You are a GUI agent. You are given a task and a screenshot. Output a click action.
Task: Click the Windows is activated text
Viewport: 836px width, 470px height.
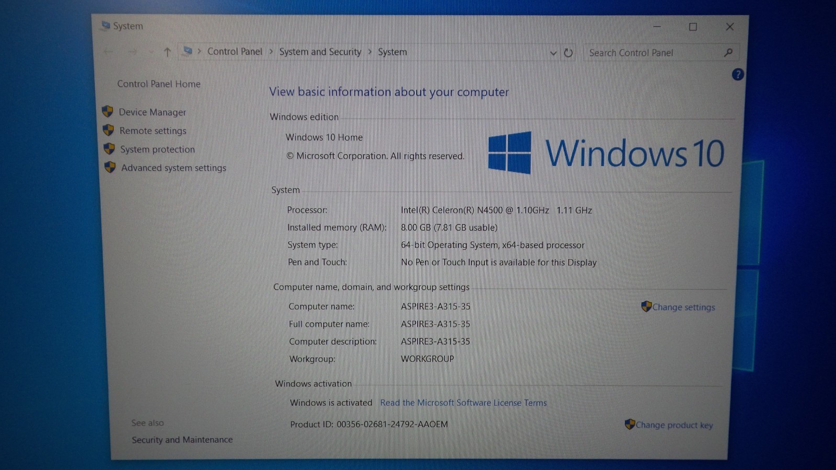[331, 403]
